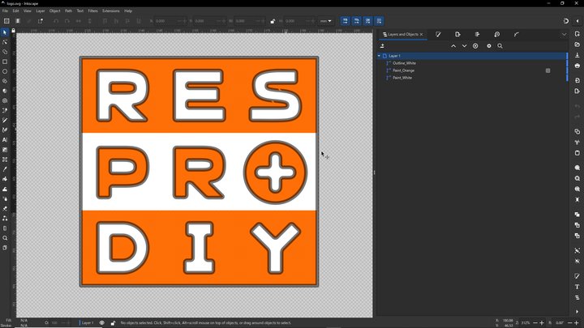
Task: Move selected layer down with arrow
Action: [465, 45]
